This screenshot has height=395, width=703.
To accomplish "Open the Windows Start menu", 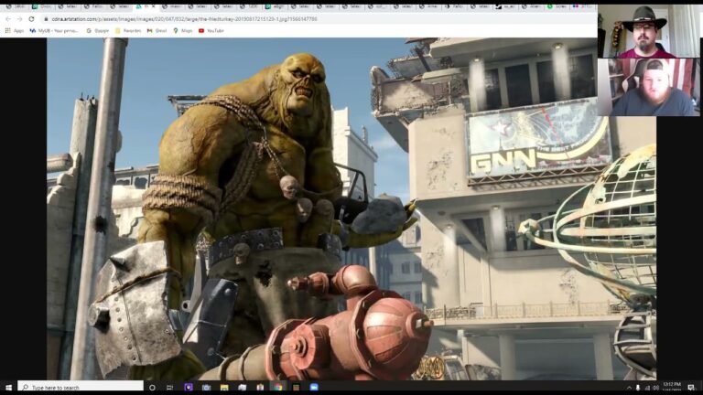I will coord(8,388).
